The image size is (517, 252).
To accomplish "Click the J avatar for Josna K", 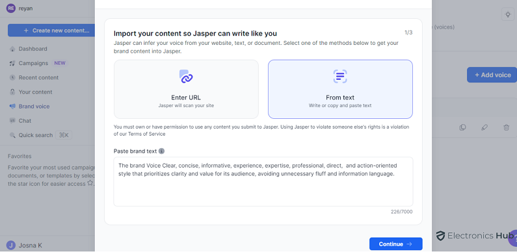I will point(11,246).
